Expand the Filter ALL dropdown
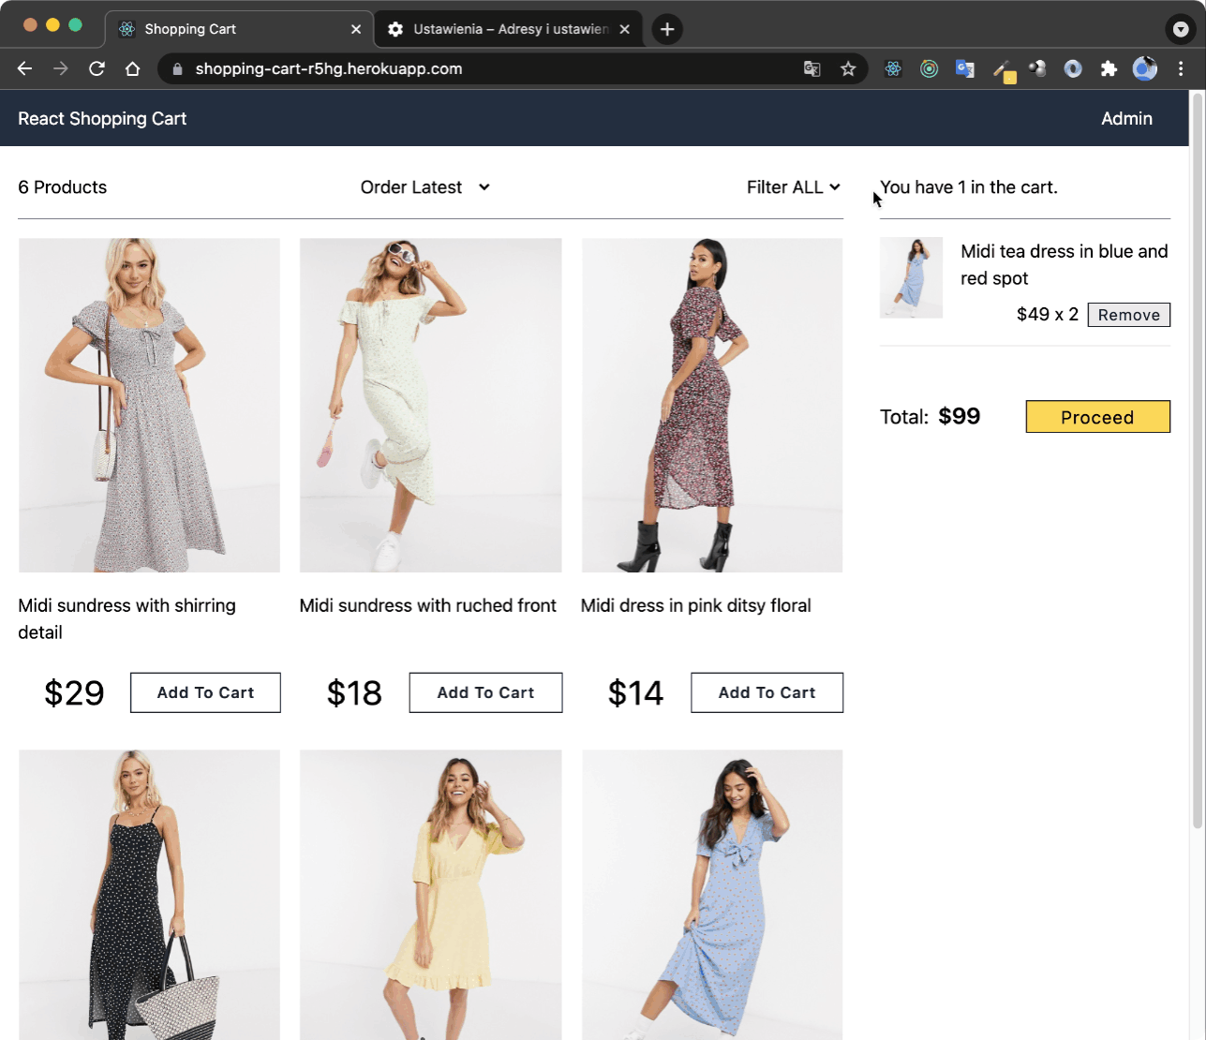The width and height of the screenshot is (1206, 1040). click(794, 187)
